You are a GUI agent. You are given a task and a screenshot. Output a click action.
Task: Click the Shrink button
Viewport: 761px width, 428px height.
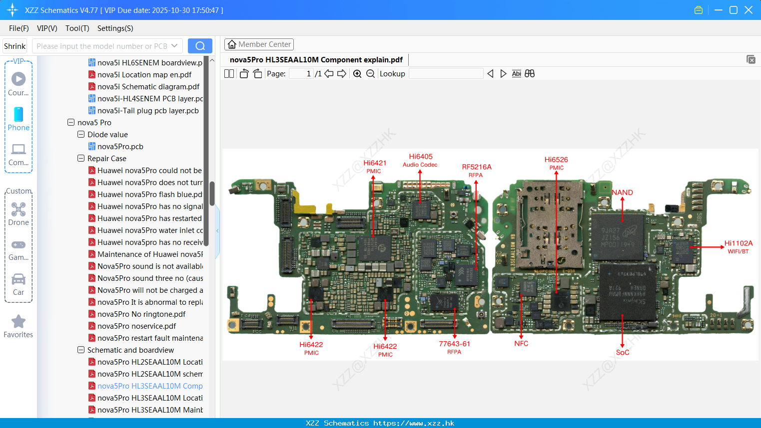(x=15, y=46)
